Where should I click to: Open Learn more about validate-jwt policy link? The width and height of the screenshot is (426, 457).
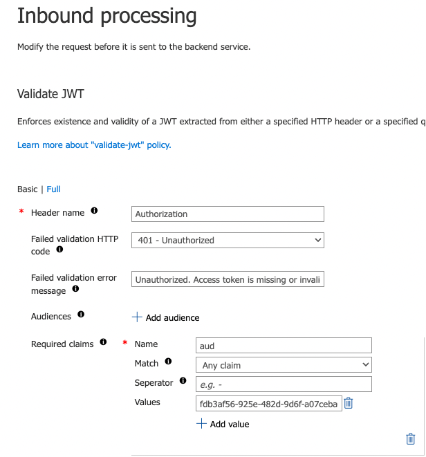(94, 145)
